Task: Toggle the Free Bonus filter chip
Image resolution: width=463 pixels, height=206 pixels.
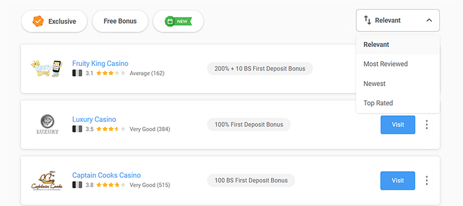Action: click(120, 21)
